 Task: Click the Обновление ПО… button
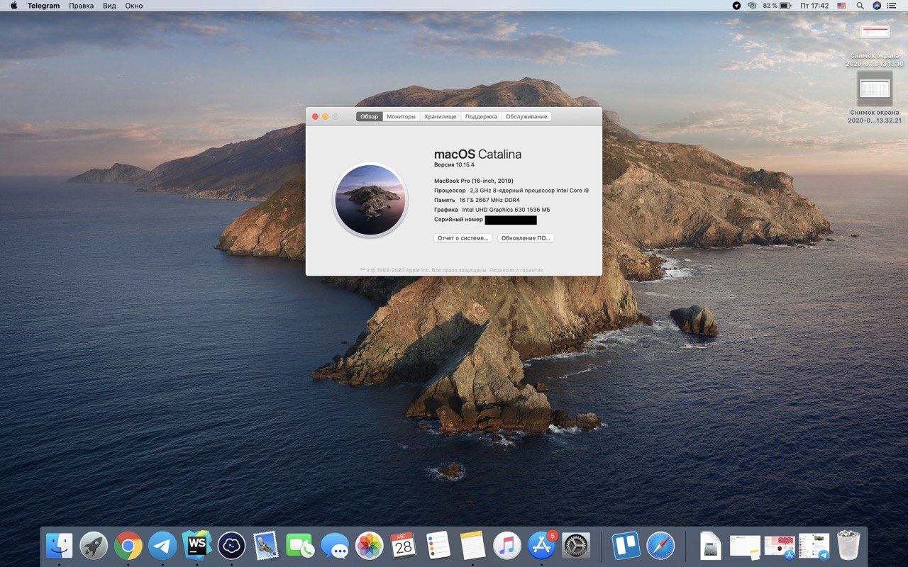coord(526,238)
